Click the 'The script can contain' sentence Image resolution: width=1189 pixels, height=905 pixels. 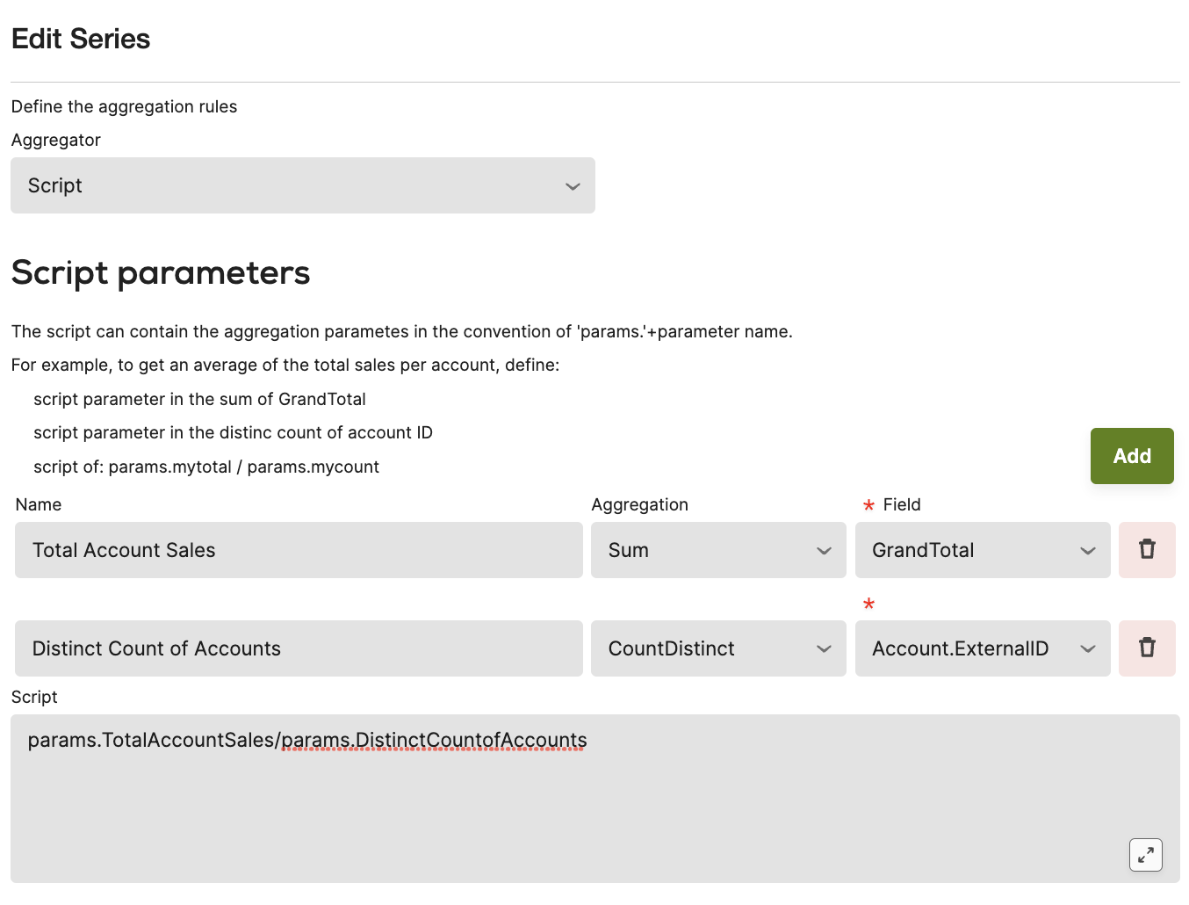(402, 331)
